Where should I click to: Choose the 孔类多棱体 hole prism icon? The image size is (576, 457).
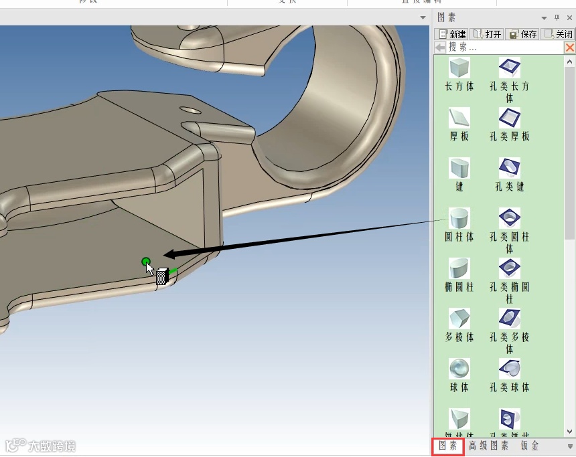509,318
